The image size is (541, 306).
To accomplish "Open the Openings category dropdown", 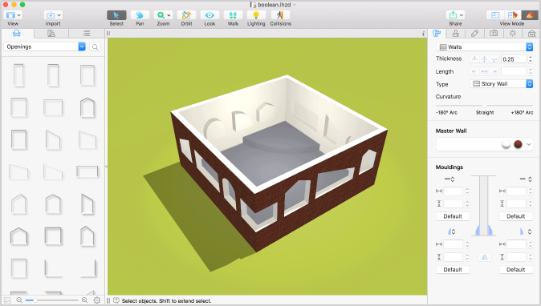I will tap(44, 46).
